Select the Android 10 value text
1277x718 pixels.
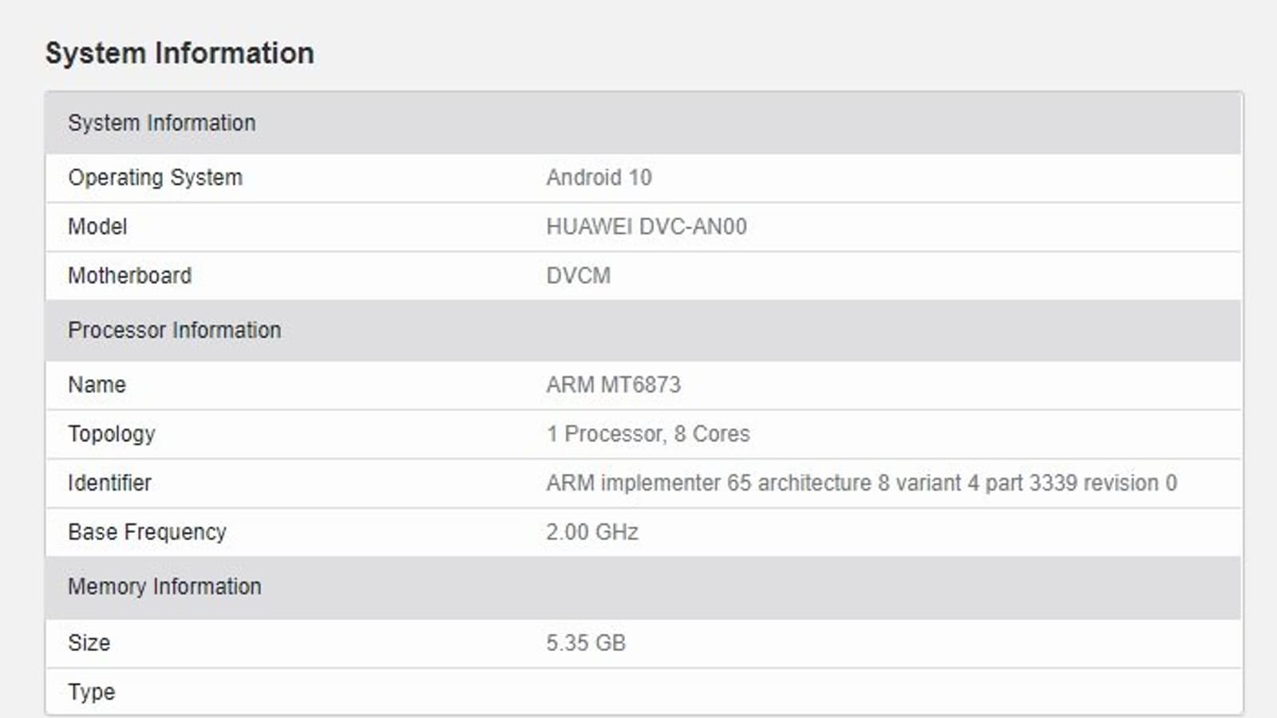point(599,177)
